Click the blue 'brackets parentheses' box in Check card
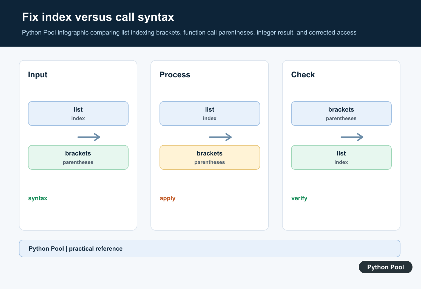Image resolution: width=421 pixels, height=289 pixels. pos(341,114)
